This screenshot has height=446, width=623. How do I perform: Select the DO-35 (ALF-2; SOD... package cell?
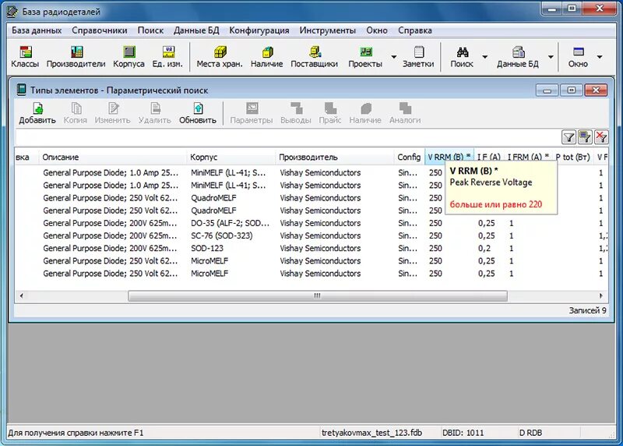230,223
